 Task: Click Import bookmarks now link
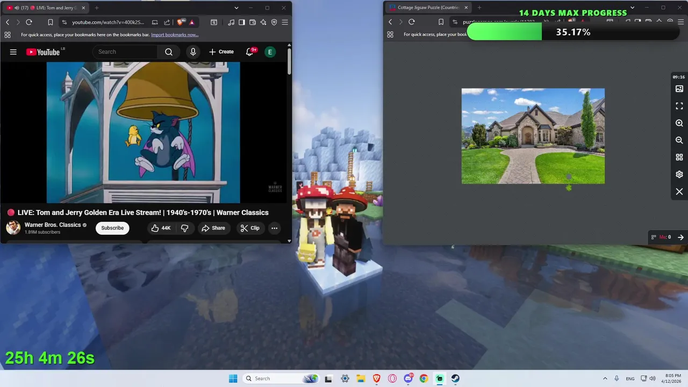[175, 35]
